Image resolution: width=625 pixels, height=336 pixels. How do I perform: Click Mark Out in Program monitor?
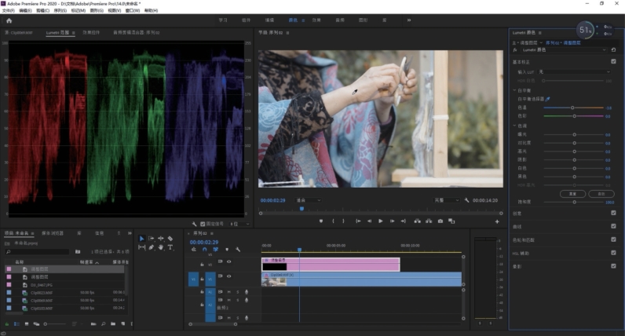344,221
